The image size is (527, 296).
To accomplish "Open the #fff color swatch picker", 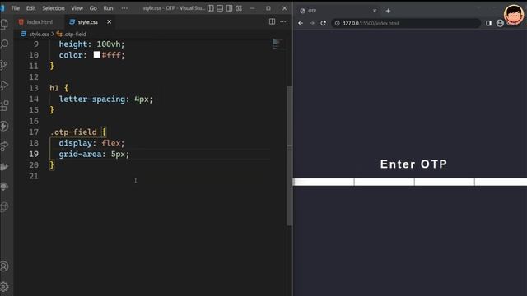I will pos(97,55).
